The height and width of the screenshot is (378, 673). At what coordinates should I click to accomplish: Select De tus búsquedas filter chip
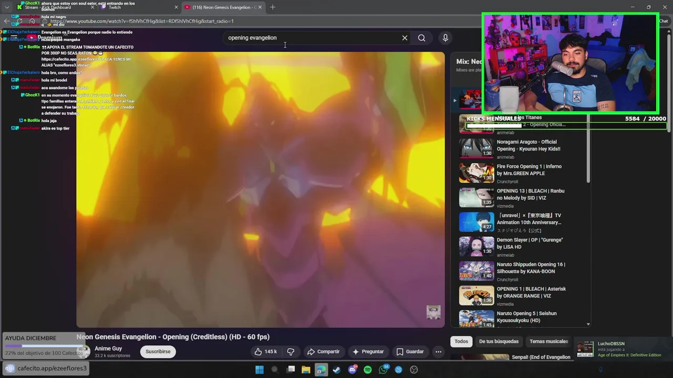click(x=498, y=341)
